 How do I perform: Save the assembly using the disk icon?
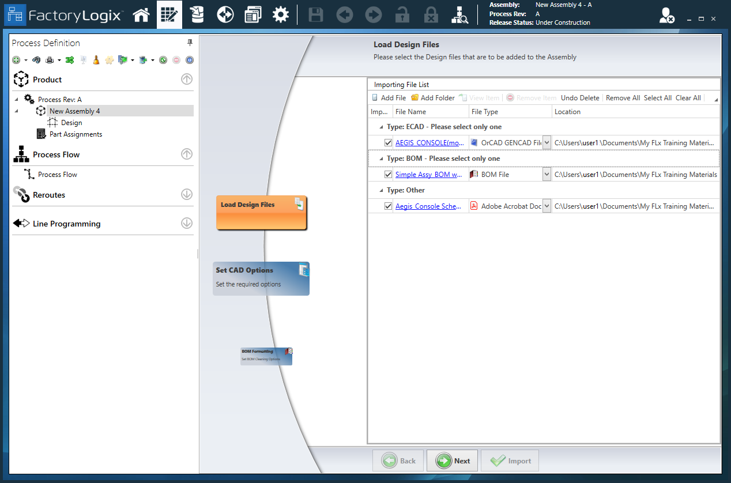coord(315,14)
